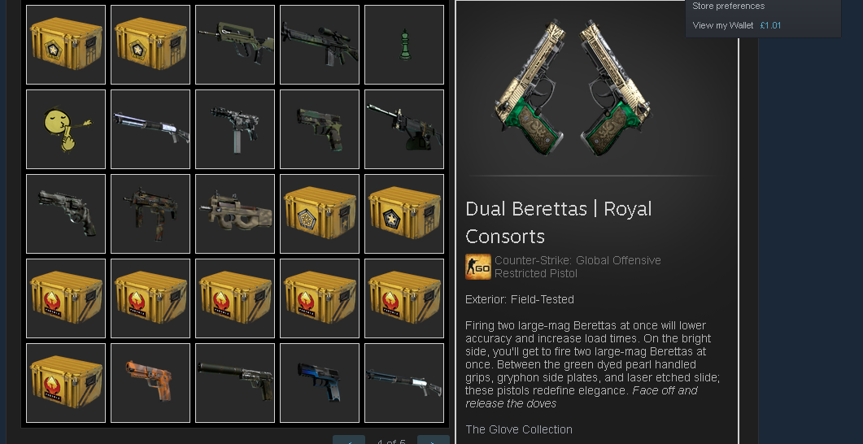
Task: Pick the dark MP7 submachine gun item
Action: tap(150, 214)
